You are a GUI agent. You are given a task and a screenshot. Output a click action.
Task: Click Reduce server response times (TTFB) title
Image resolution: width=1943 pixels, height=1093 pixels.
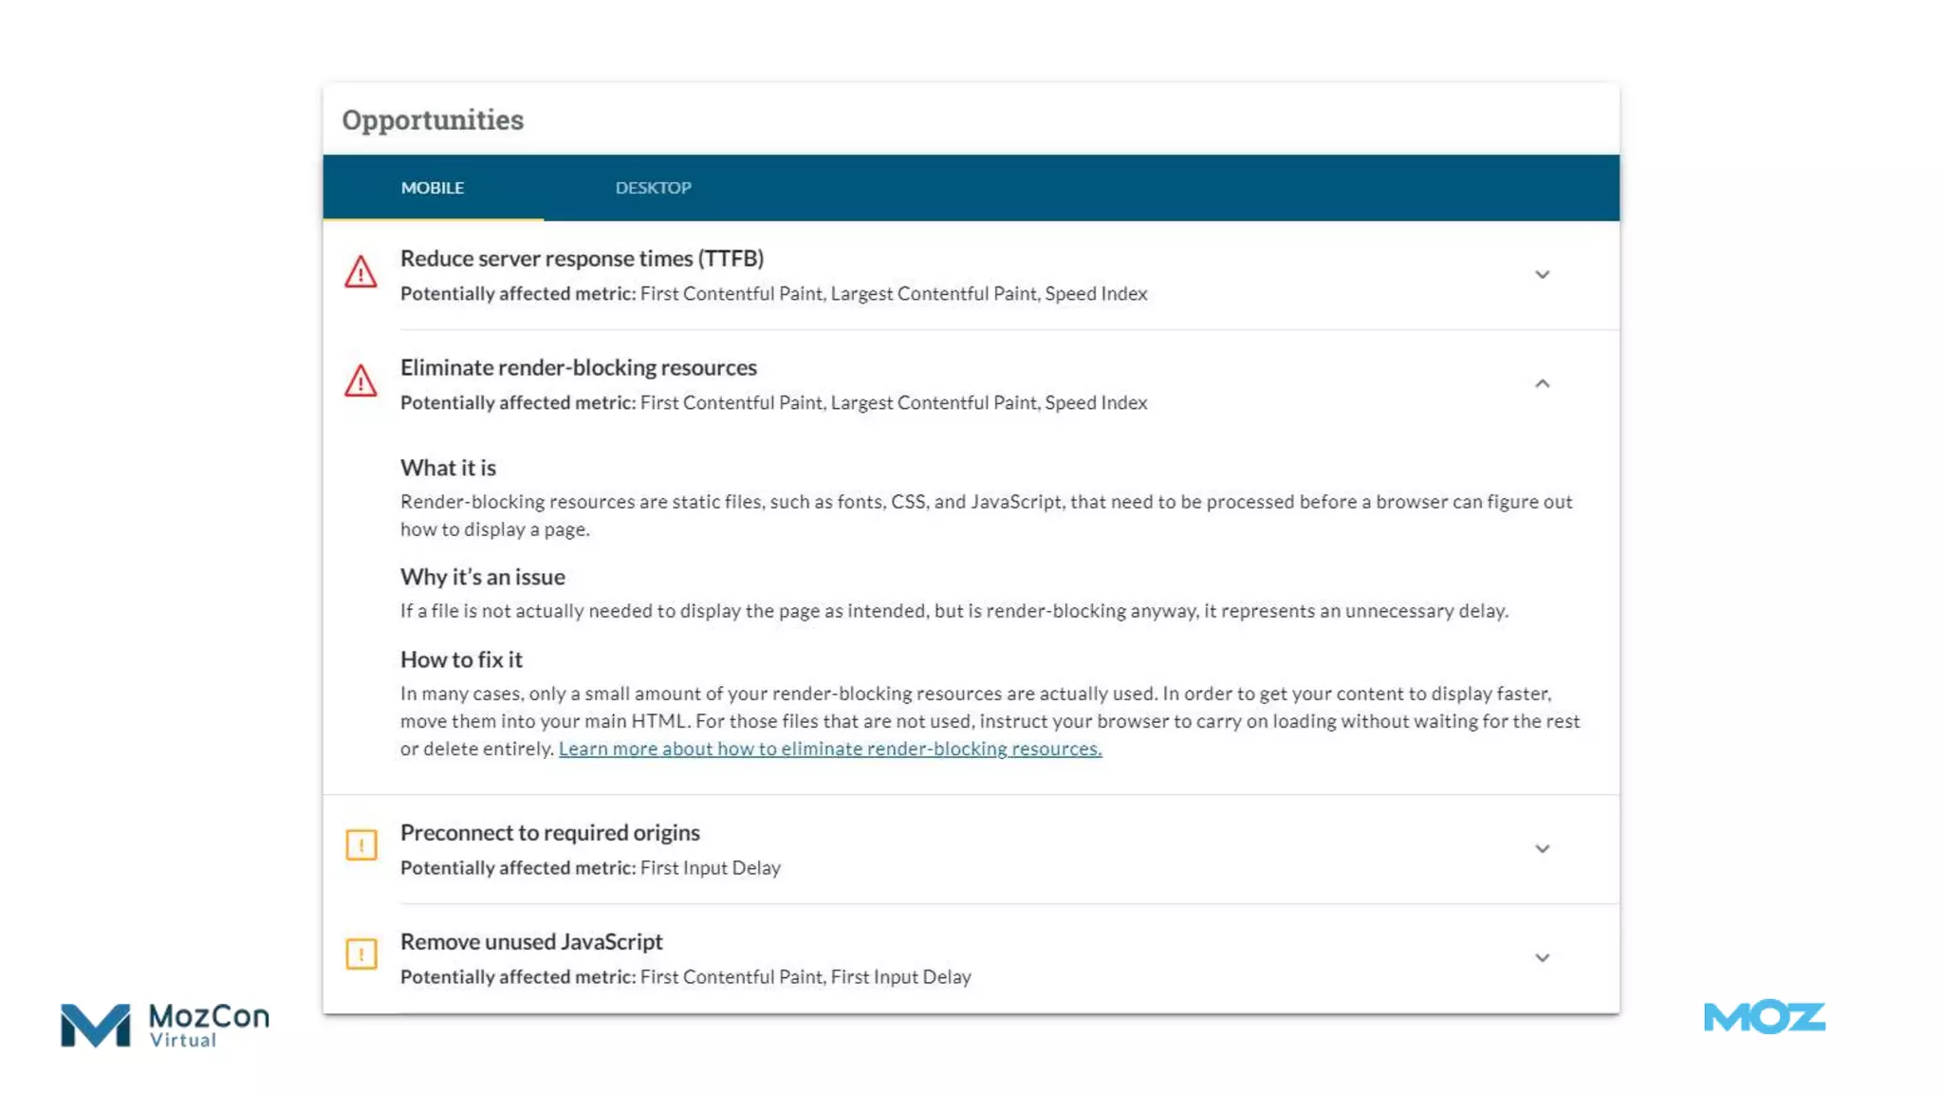coord(582,258)
